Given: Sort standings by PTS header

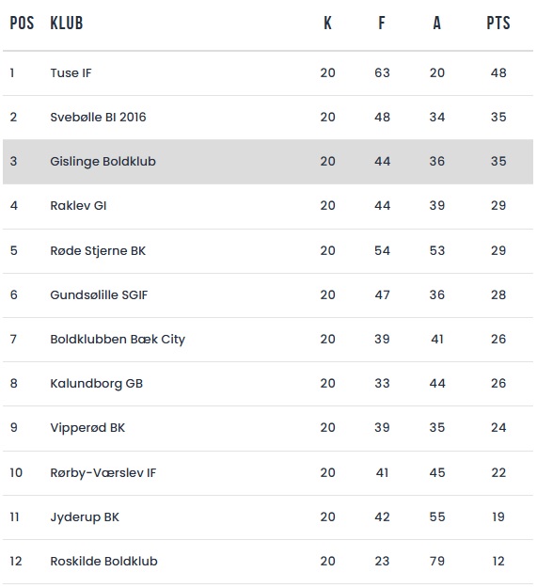Looking at the screenshot, I should tap(498, 23).
